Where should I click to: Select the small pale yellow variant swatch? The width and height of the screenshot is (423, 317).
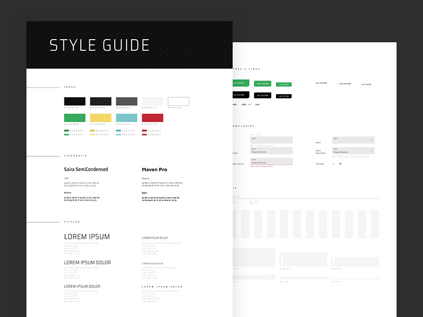pos(92,135)
